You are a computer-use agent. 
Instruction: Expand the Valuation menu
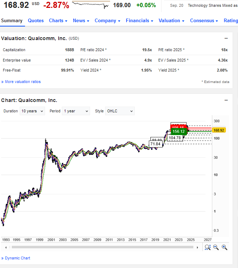tap(172, 21)
